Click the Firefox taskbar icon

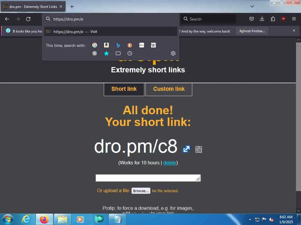click(44, 219)
